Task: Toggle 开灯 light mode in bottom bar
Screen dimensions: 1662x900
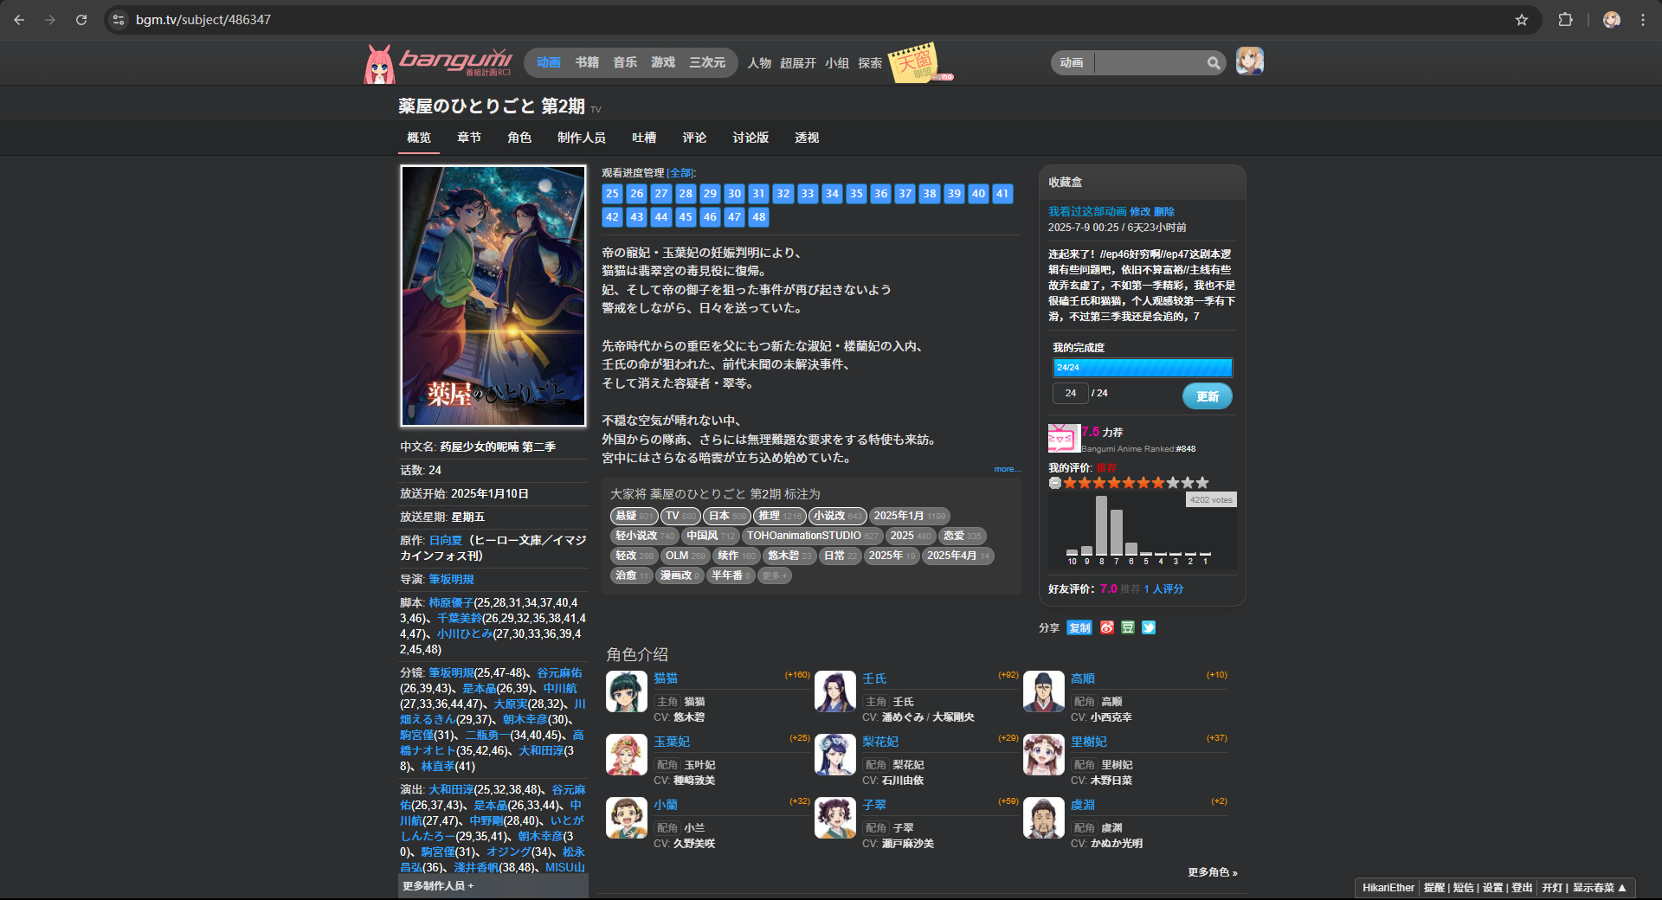Action: click(1552, 888)
